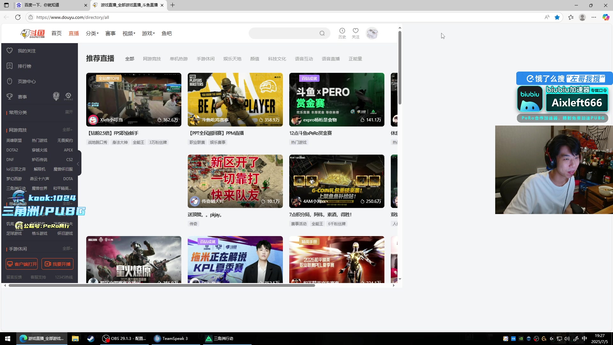Image resolution: width=613 pixels, height=345 pixels.
Task: Open 炉石传说 category link
Action: [40, 159]
